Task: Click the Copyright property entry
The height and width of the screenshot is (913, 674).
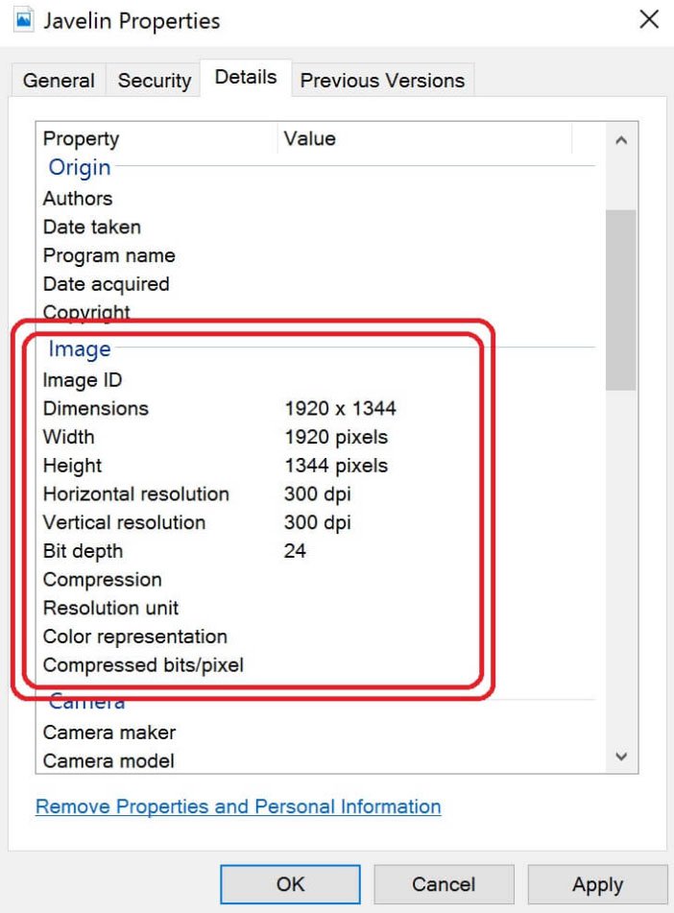Action: 85,312
